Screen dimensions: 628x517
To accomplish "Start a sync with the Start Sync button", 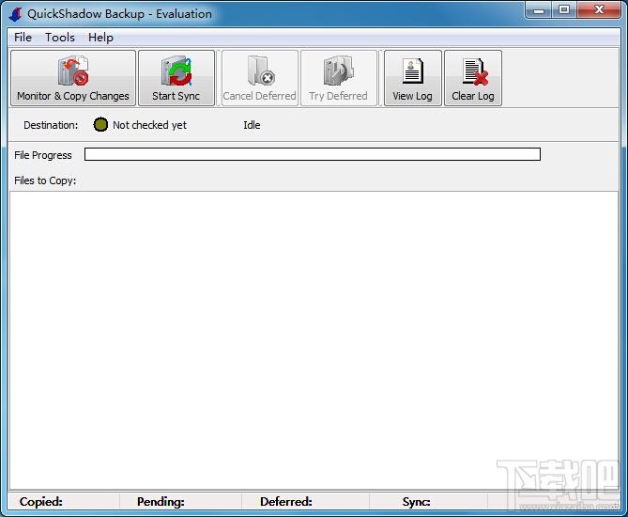I will coord(176,78).
